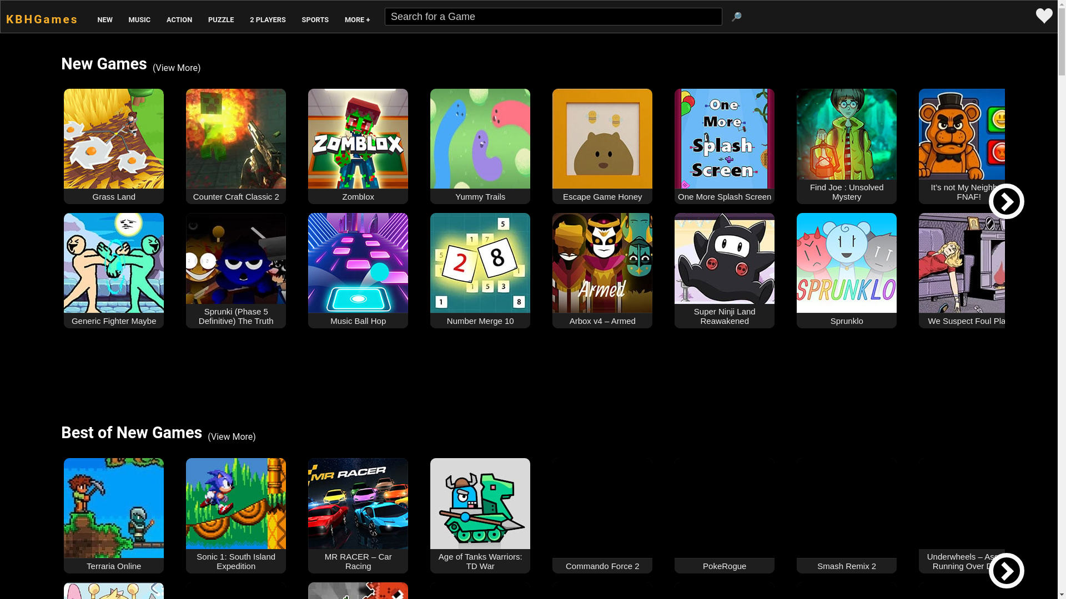Image resolution: width=1066 pixels, height=599 pixels.
Task: Focus the Search for a Game field
Action: 554,17
